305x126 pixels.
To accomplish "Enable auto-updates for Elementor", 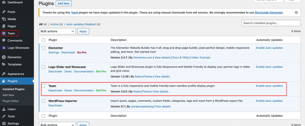I will click(x=269, y=48).
